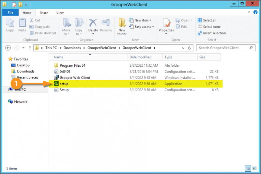Open the Help question mark icon
Image resolution: width=261 pixels, height=174 pixels.
(x=255, y=12)
